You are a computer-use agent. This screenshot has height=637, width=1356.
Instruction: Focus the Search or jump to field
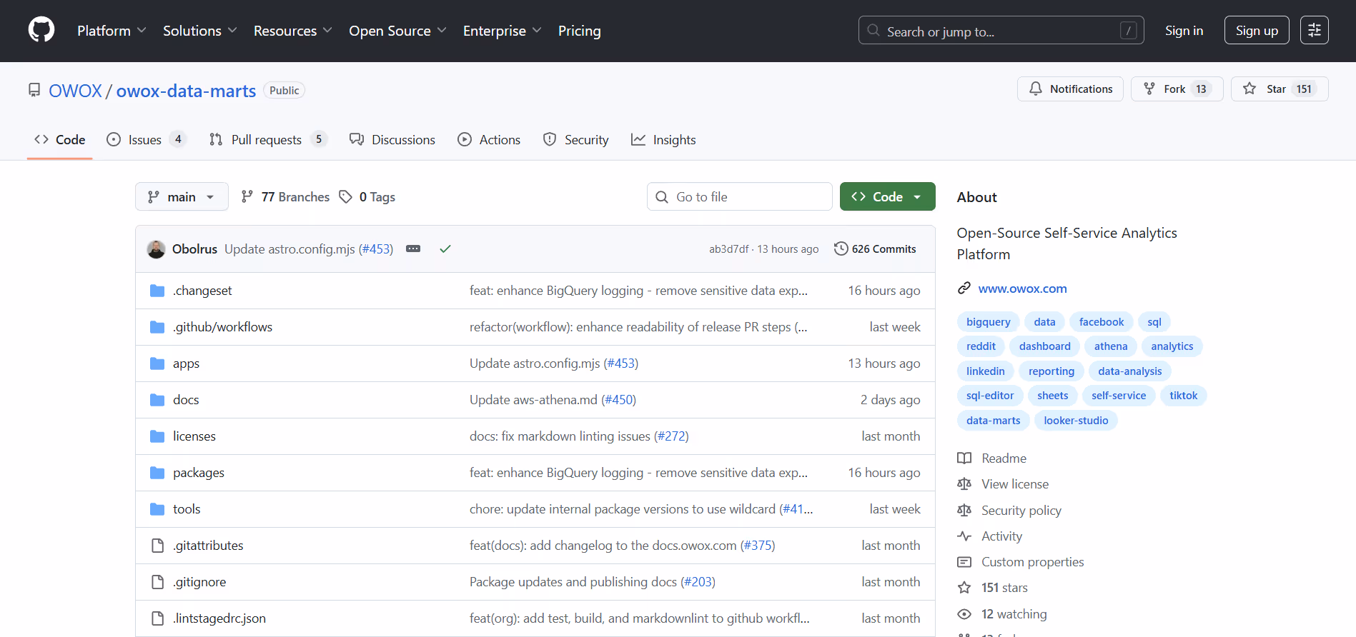pos(1001,31)
